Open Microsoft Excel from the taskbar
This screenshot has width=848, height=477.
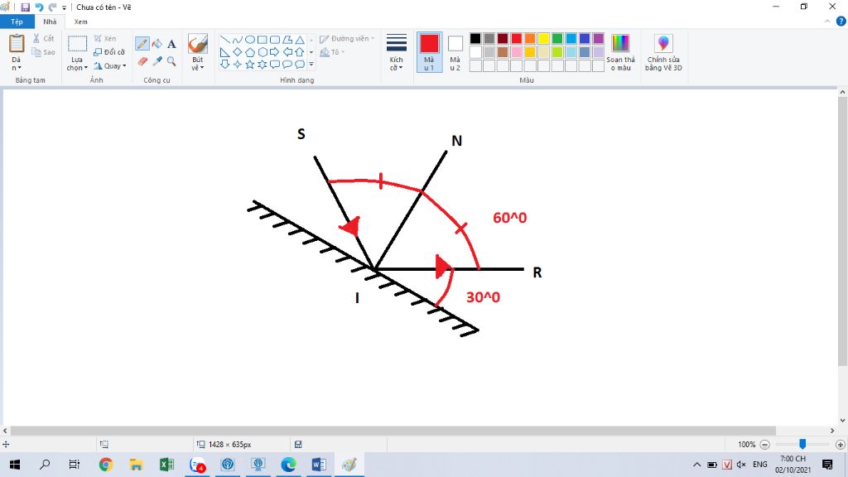[166, 465]
